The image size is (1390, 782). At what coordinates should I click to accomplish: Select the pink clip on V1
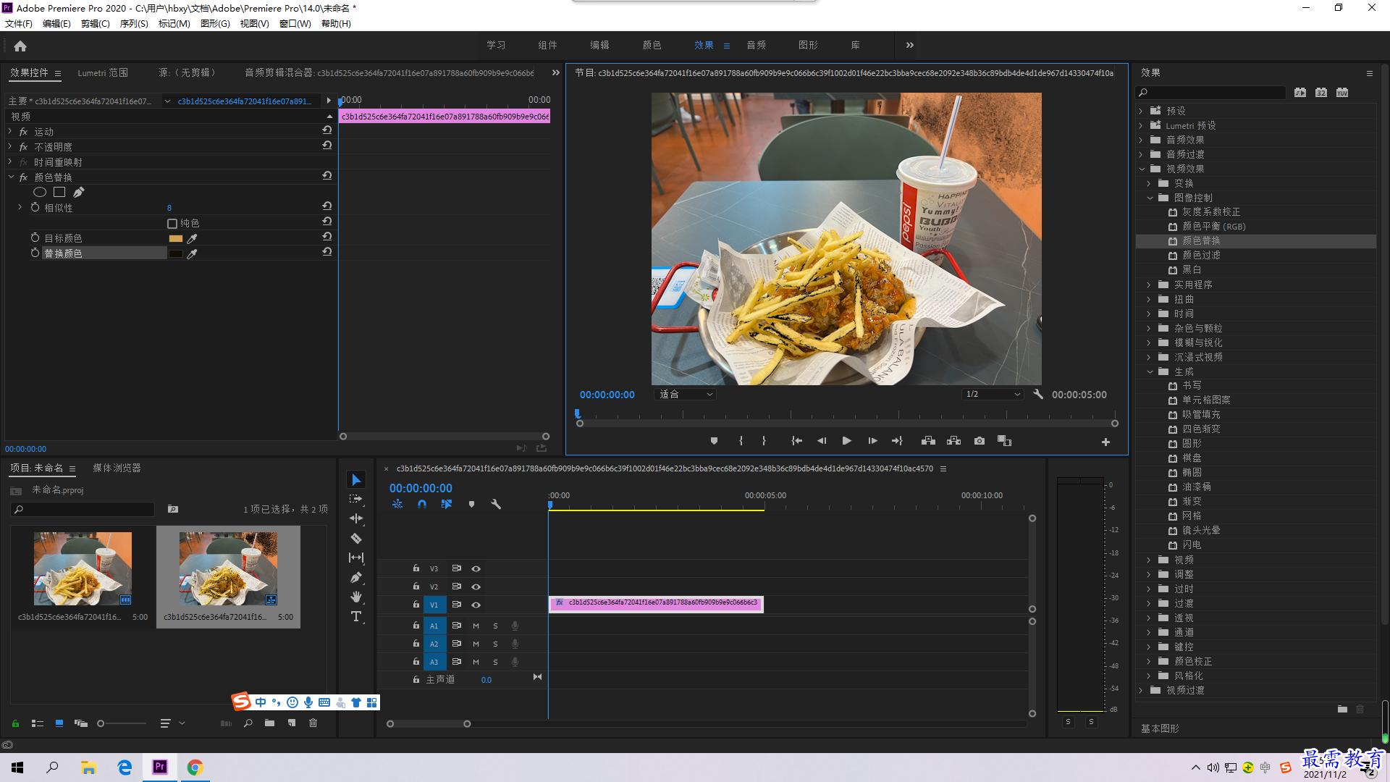tap(656, 603)
